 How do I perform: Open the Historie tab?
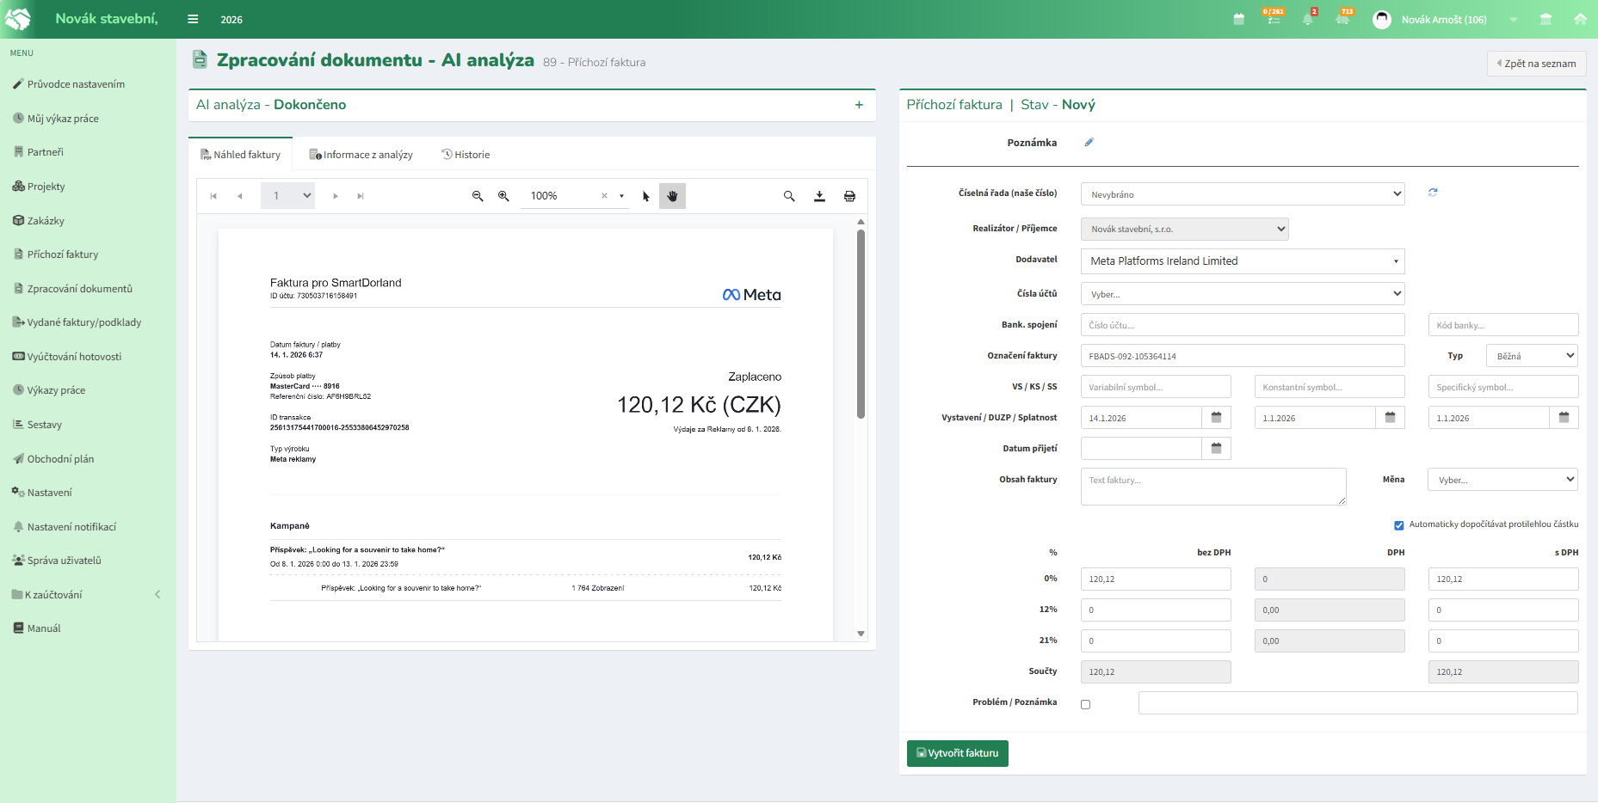coord(466,155)
